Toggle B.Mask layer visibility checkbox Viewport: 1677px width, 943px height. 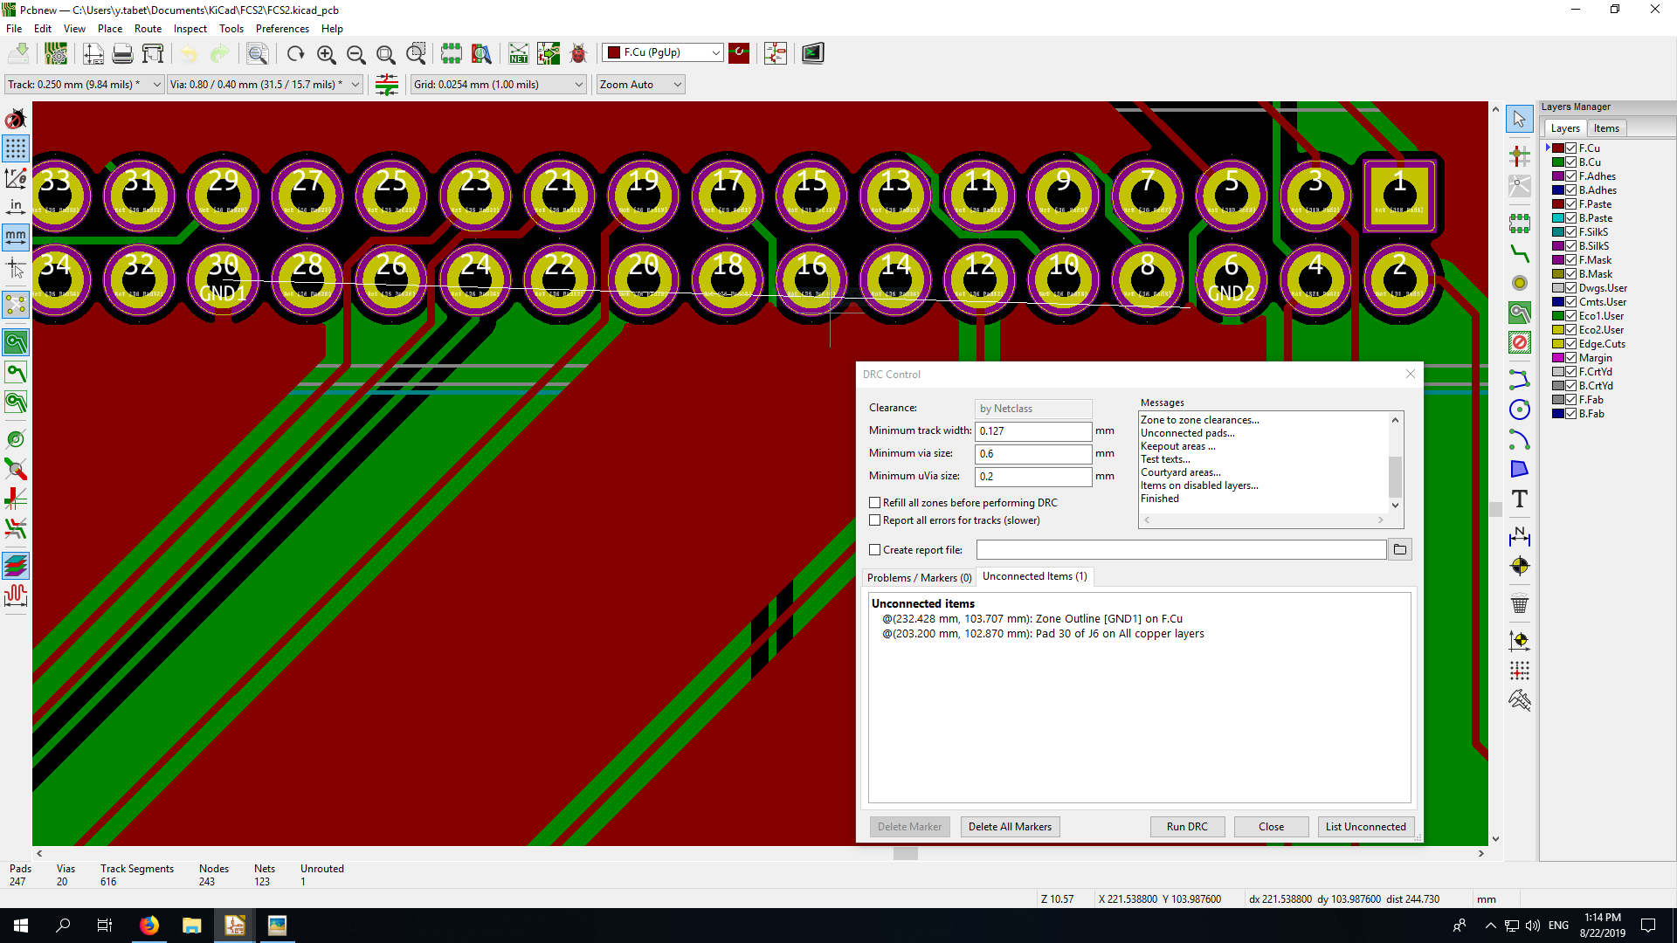pyautogui.click(x=1571, y=274)
